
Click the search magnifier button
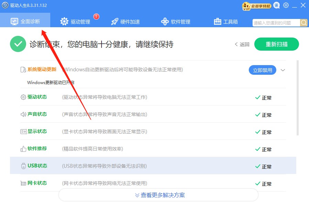click(304, 23)
